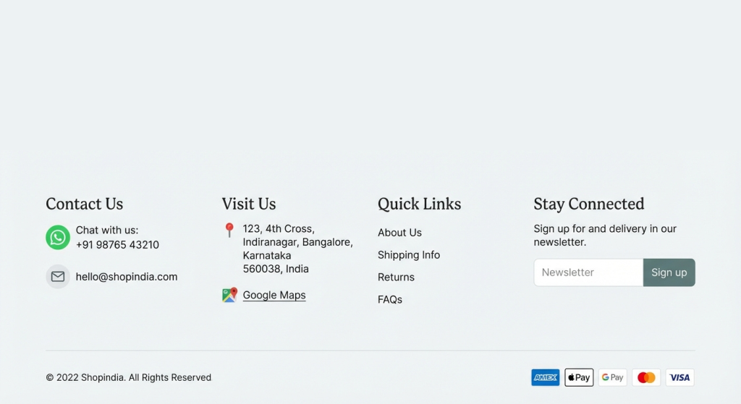The width and height of the screenshot is (741, 404).
Task: Click the Google Pay payment icon
Action: pos(612,377)
